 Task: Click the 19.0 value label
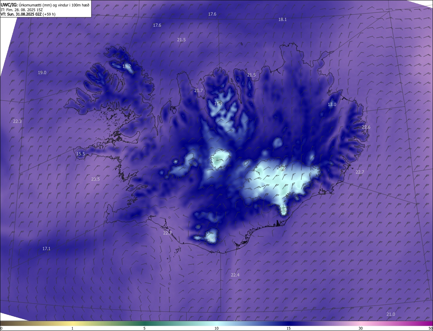(x=42, y=73)
